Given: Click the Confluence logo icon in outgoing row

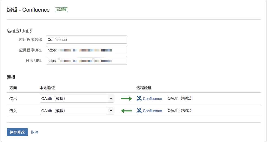Looking at the screenshot, I should click(139, 99).
